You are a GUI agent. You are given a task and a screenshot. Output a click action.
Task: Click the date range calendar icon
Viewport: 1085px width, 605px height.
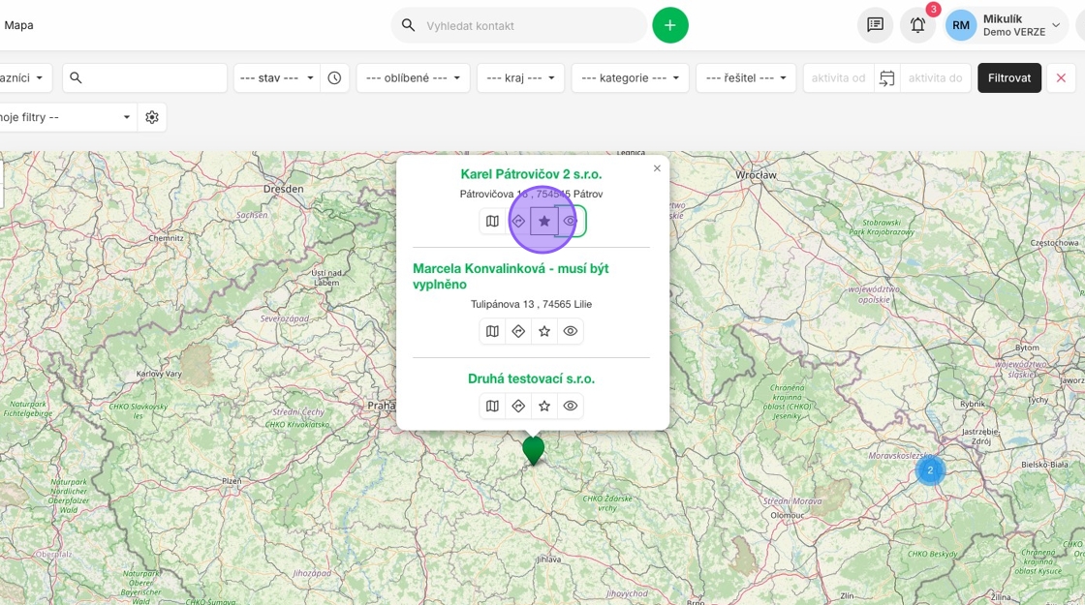click(x=887, y=78)
